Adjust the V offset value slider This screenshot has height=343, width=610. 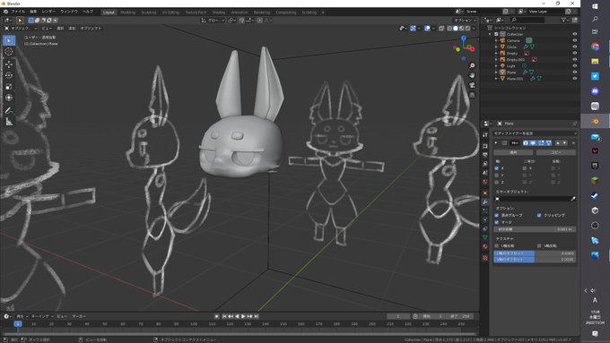click(535, 260)
